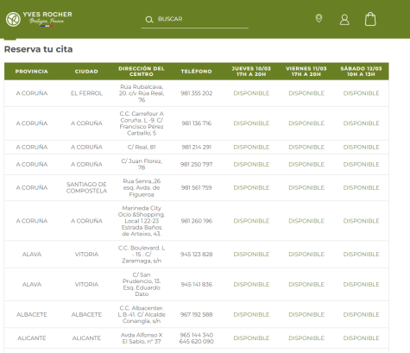Select the SANTIAGO DE COMPOSTELA city cell
Screen dimensions: 410x353
tap(86, 187)
